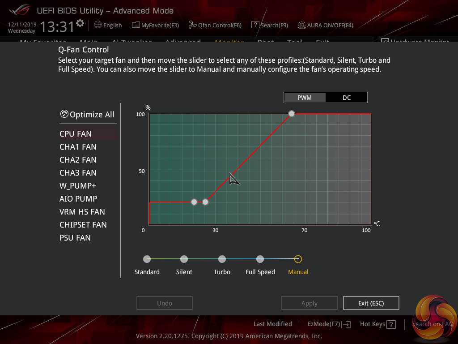Choose the Manual fan profile

pyautogui.click(x=298, y=259)
